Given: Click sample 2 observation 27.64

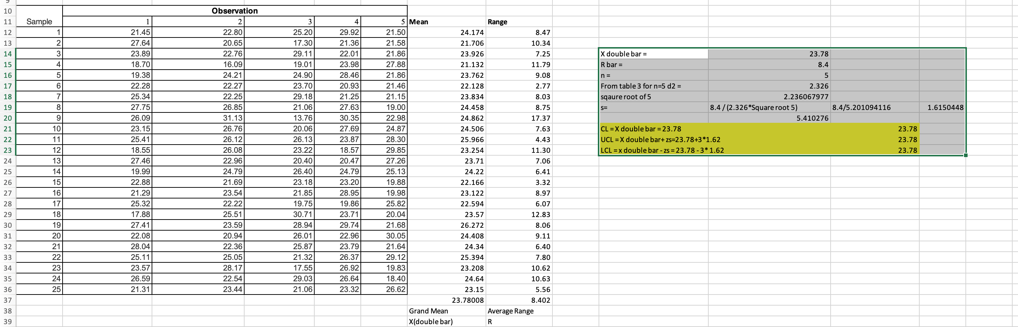Looking at the screenshot, I should (x=107, y=43).
